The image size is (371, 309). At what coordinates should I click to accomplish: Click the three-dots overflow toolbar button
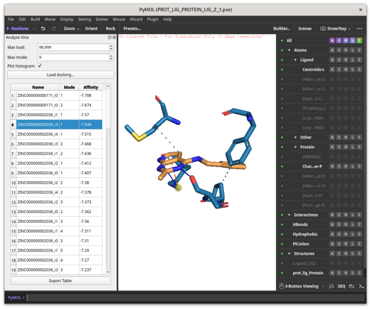tap(359, 28)
